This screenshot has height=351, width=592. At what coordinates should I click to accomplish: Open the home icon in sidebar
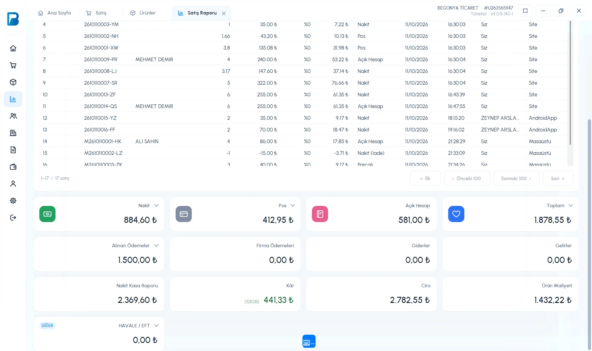[x=13, y=48]
